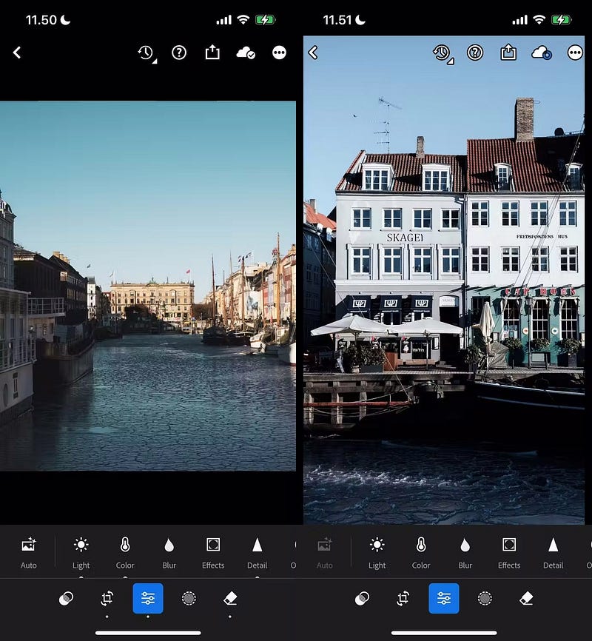
Task: Open the Detail panel in left screen
Action: pos(257,546)
